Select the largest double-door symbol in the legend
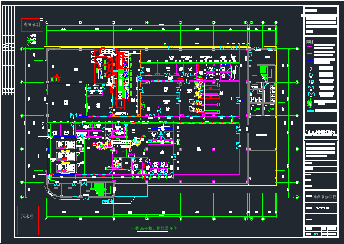344x244 pixels. pos(311,95)
